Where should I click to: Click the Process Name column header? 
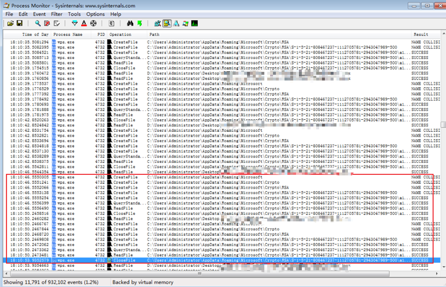point(71,34)
